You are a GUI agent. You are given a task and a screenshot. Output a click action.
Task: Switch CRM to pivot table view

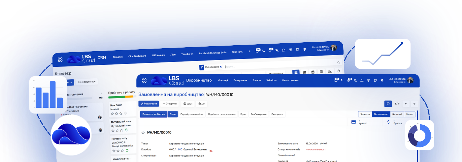321,71
